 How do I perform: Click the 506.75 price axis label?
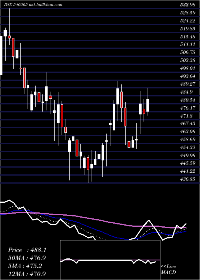tap(188, 52)
